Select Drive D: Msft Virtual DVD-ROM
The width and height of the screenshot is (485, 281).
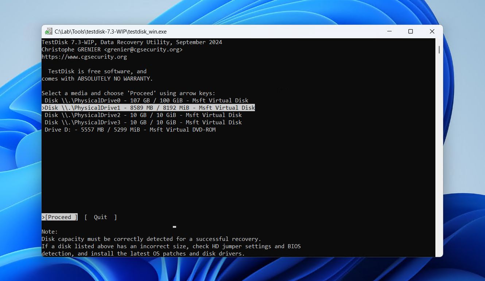(x=130, y=130)
